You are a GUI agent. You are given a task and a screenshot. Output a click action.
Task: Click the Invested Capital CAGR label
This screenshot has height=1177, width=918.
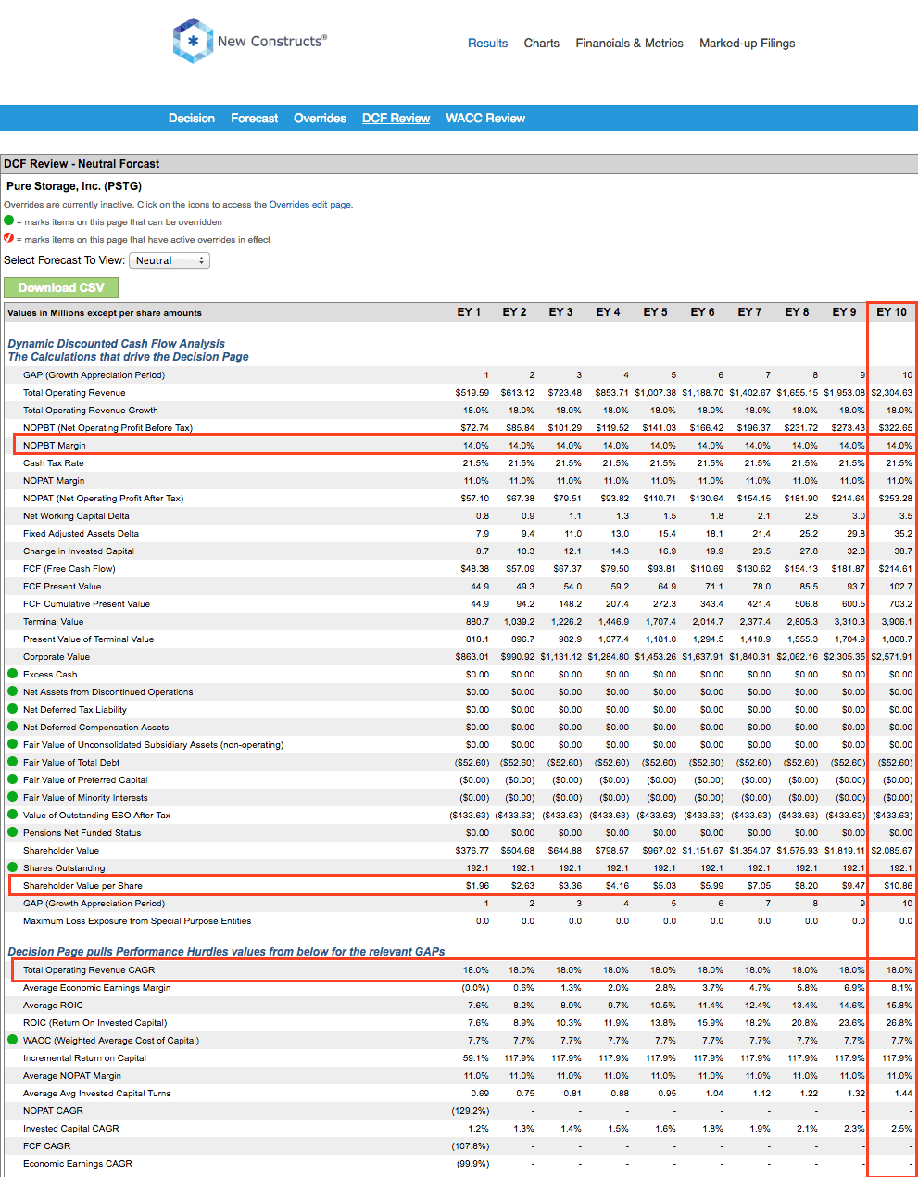point(70,1129)
